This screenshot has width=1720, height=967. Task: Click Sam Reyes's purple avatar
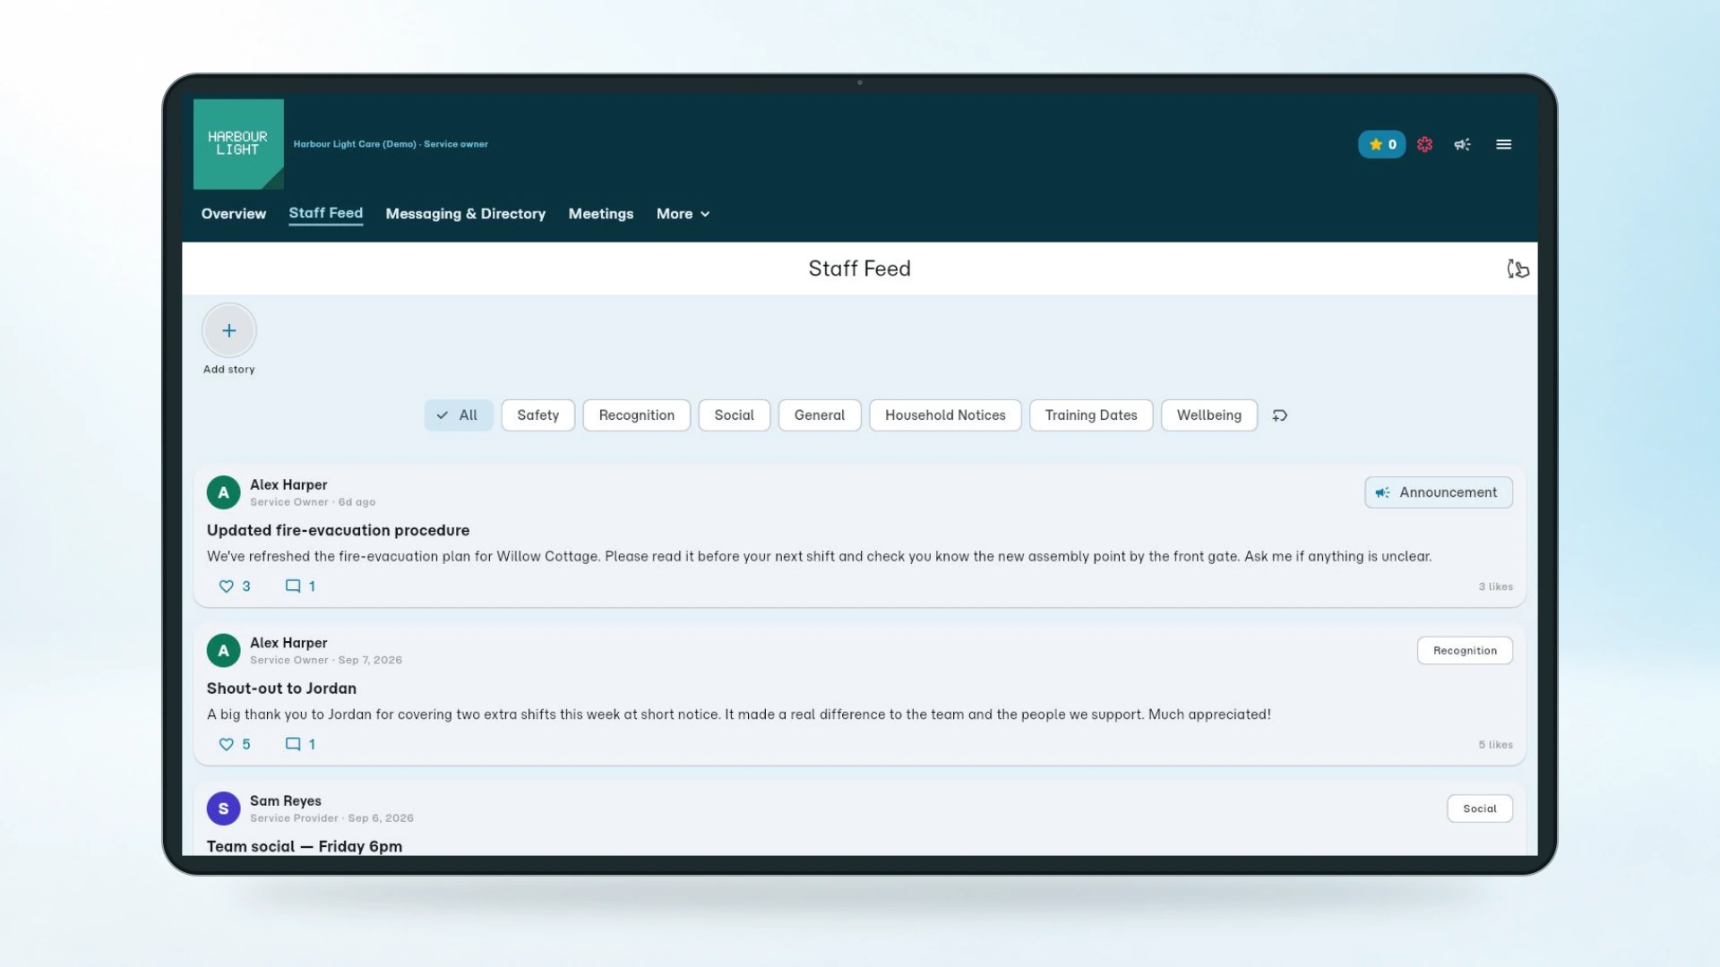pos(223,809)
